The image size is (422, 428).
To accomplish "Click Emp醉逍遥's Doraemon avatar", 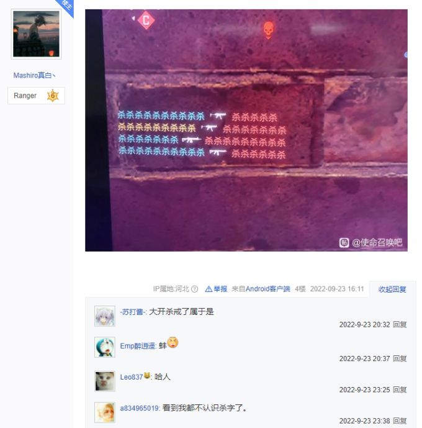I will (x=105, y=347).
